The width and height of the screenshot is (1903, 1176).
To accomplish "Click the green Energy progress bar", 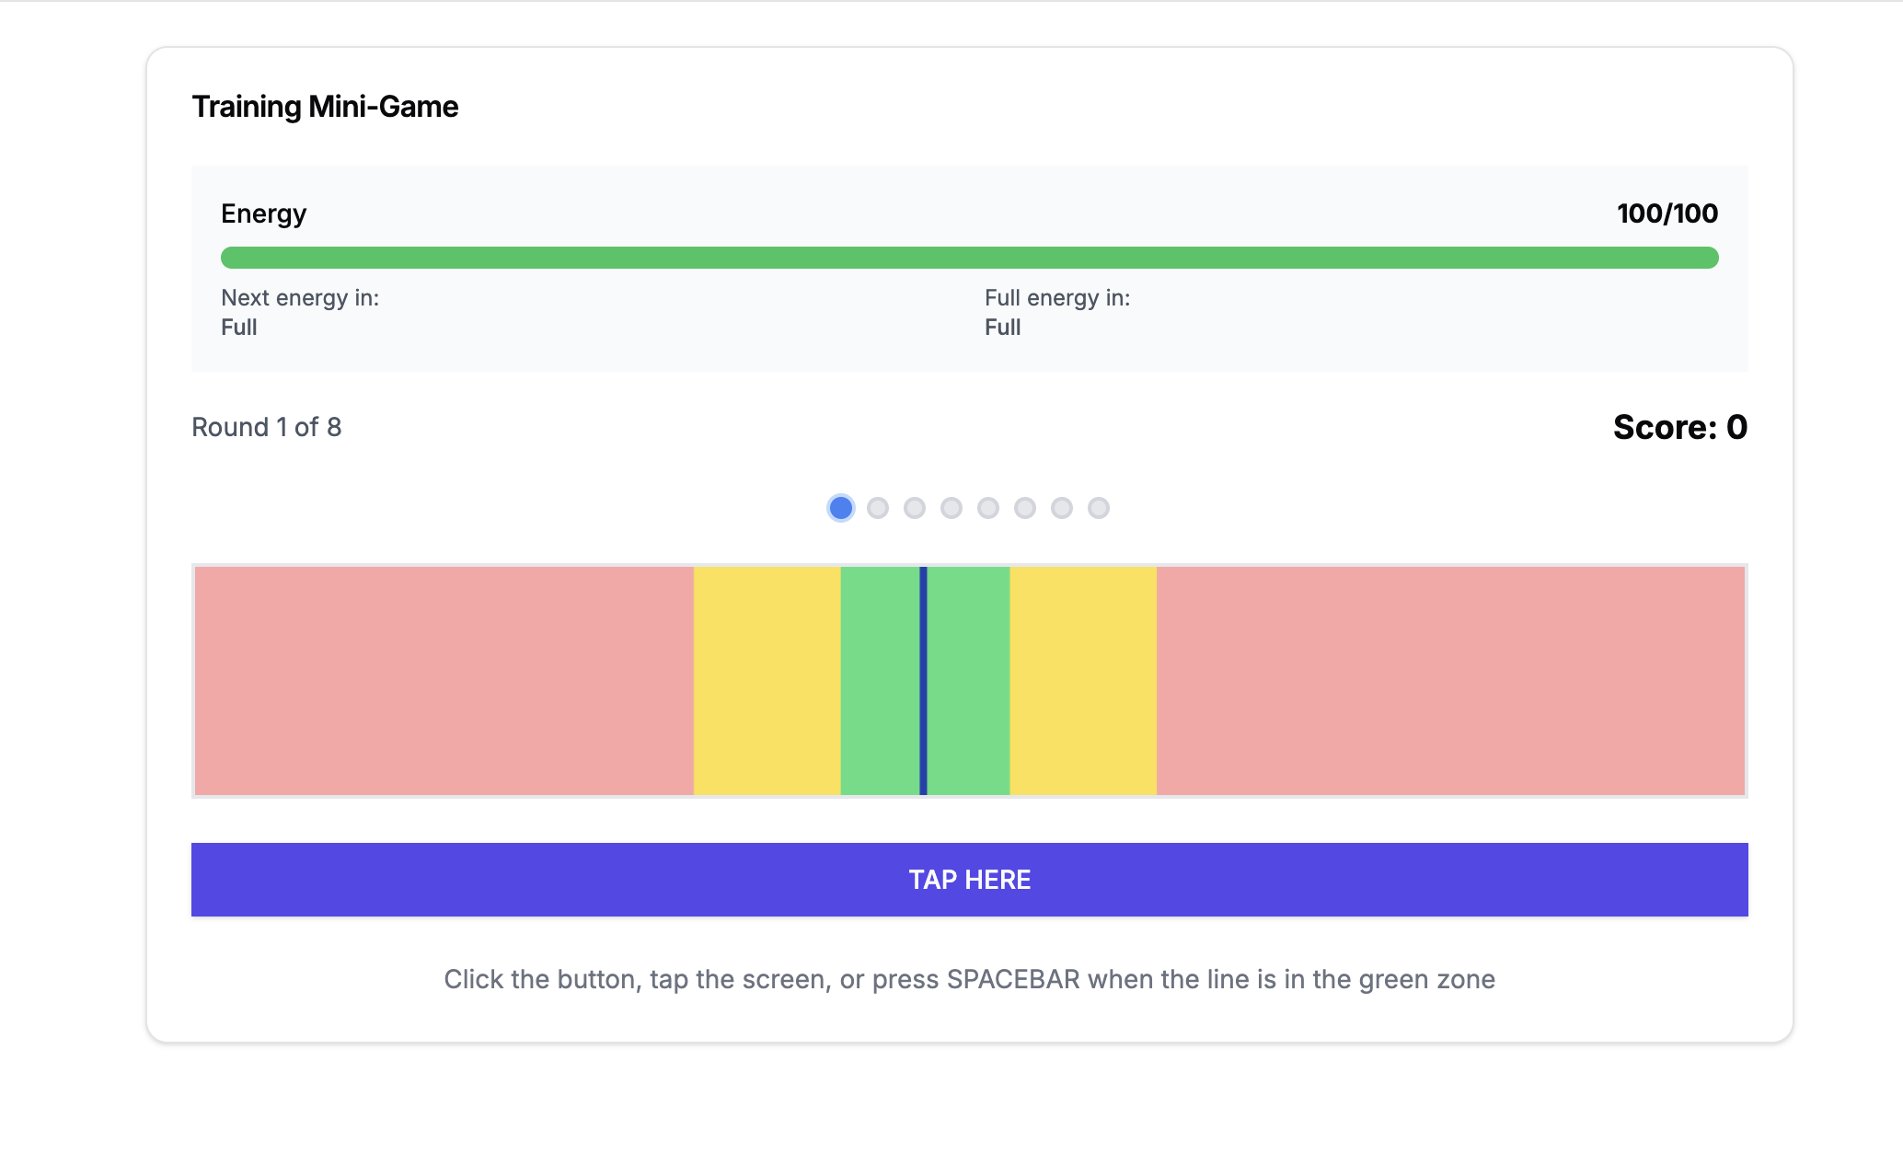I will click(x=969, y=258).
